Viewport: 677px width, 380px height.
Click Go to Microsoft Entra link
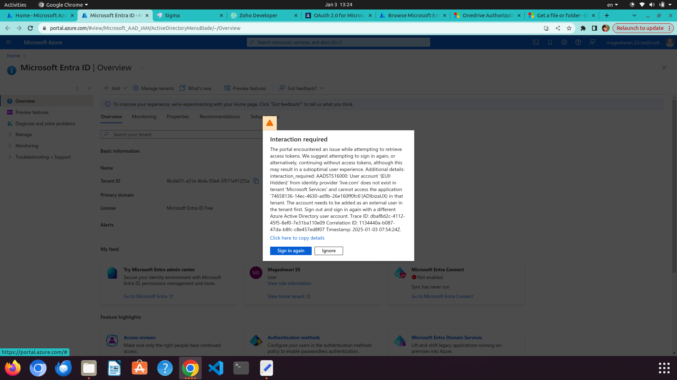coord(148,296)
